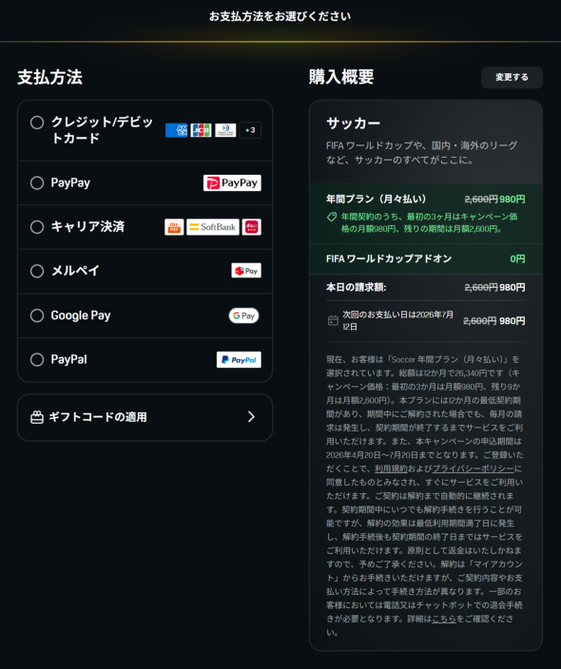Click the au PAY carrier logo
The width and height of the screenshot is (561, 669).
tap(174, 227)
